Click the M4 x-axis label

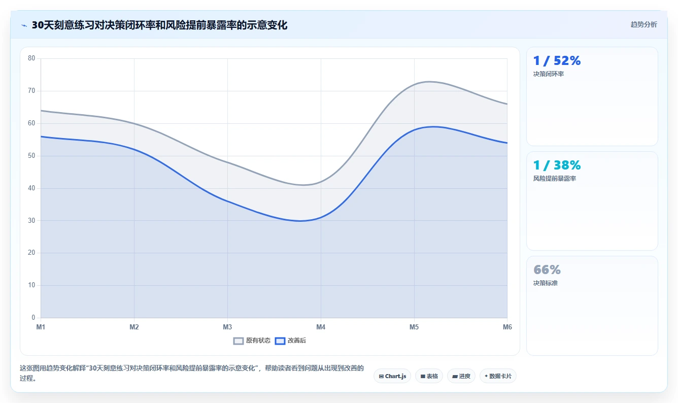(321, 327)
